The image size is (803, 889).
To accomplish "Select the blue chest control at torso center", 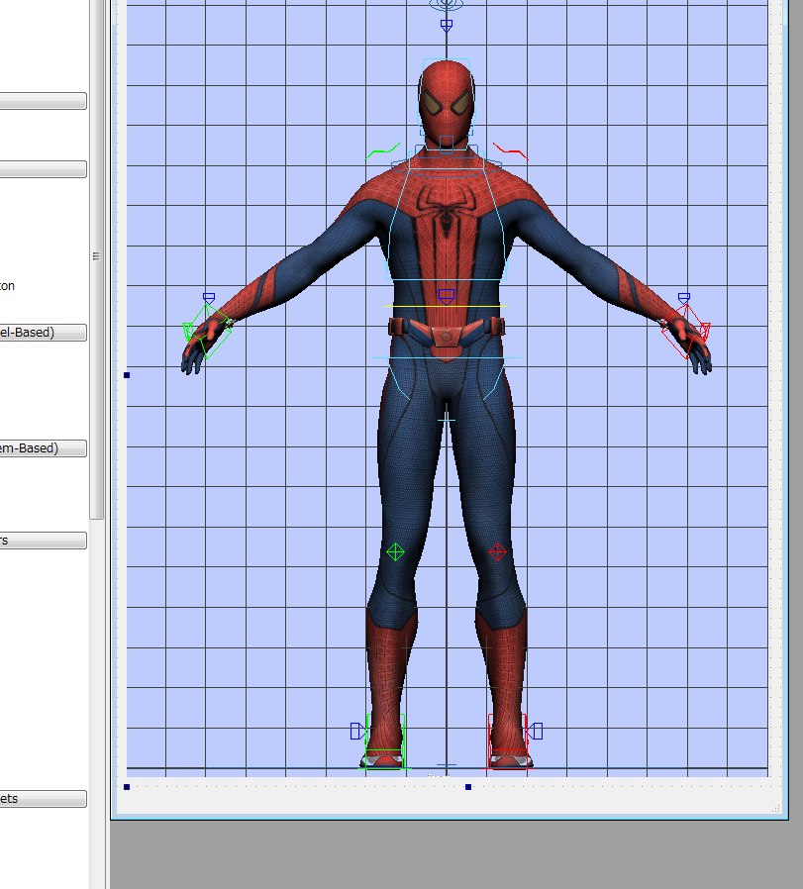I will coord(447,295).
